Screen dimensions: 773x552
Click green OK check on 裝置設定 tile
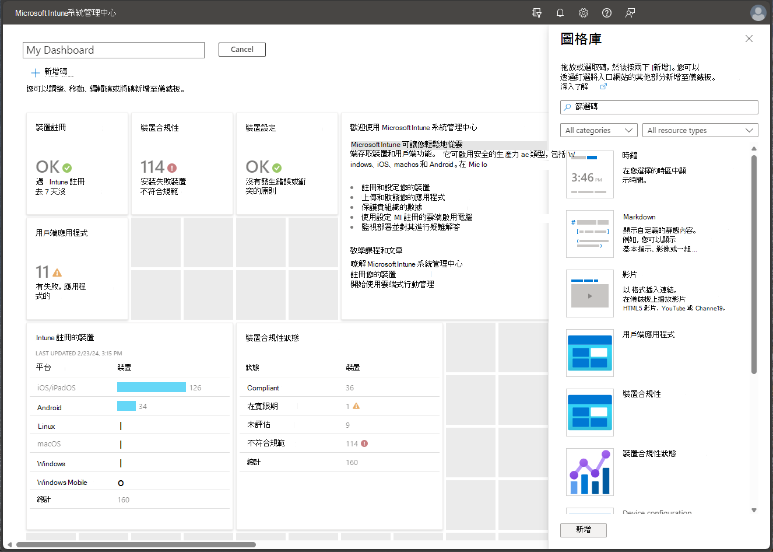coord(277,168)
